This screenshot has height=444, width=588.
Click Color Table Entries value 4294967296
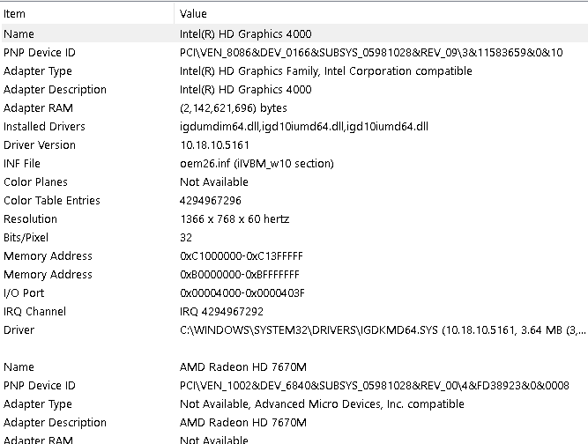(x=211, y=201)
